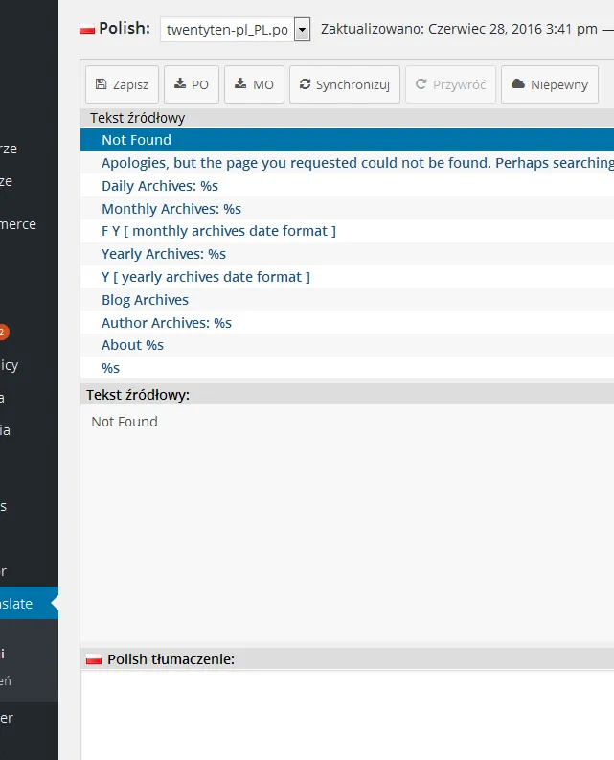Click the orange notification badge in the sidebar
614x760 pixels.
click(x=3, y=332)
